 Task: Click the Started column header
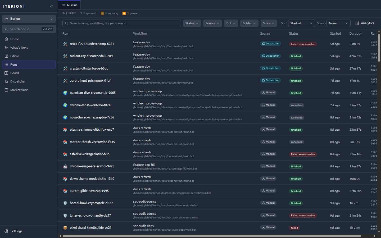[x=335, y=34]
